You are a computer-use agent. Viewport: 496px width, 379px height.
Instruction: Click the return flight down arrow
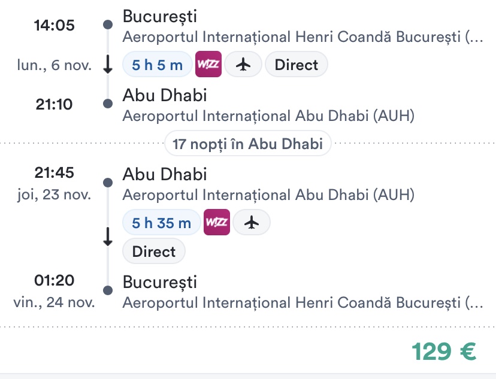click(108, 237)
